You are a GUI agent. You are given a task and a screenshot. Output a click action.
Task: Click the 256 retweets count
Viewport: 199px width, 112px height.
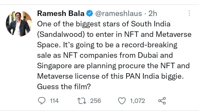pyautogui.click(x=96, y=101)
